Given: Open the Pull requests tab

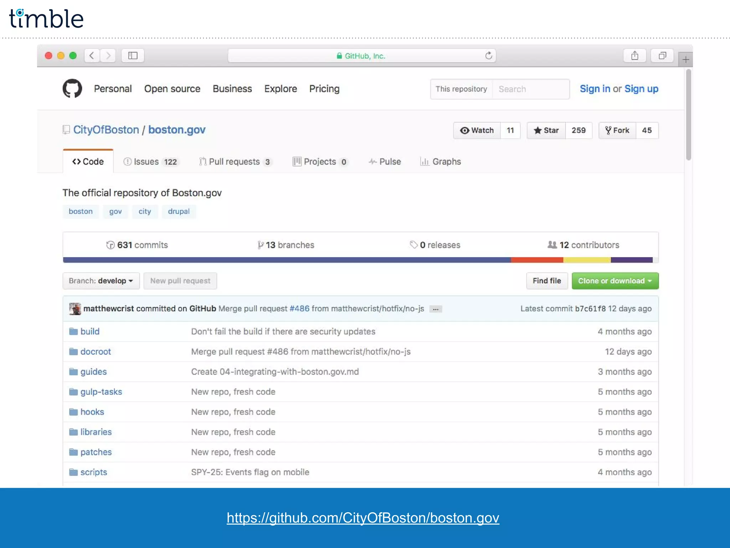Looking at the screenshot, I should [235, 162].
